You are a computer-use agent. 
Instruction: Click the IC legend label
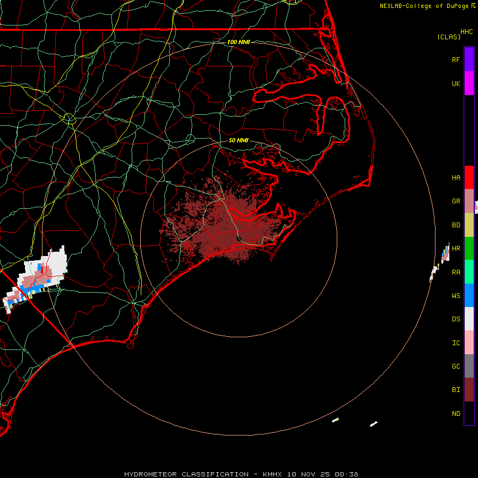[456, 343]
